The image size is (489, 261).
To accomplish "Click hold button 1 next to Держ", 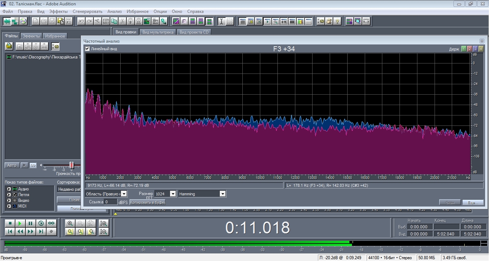I will click(x=464, y=49).
